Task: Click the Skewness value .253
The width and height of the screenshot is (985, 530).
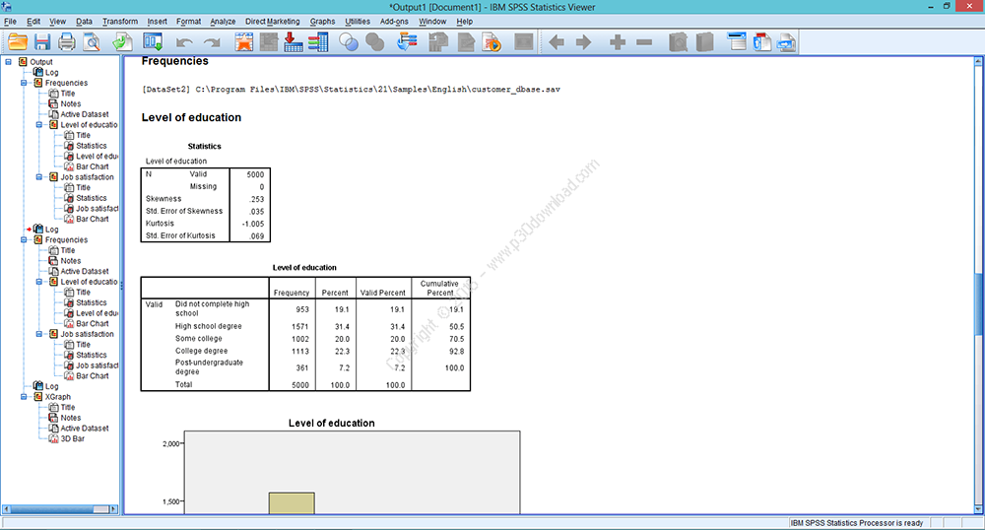Action: 257,199
